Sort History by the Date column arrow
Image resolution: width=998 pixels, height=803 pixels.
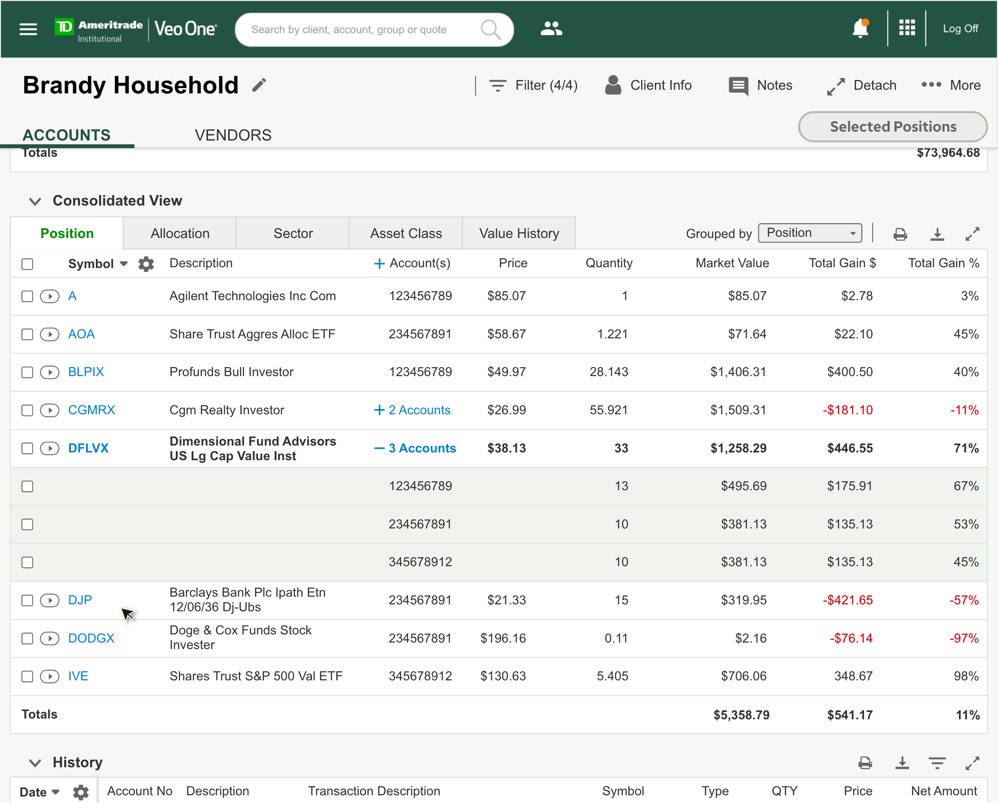pos(56,792)
